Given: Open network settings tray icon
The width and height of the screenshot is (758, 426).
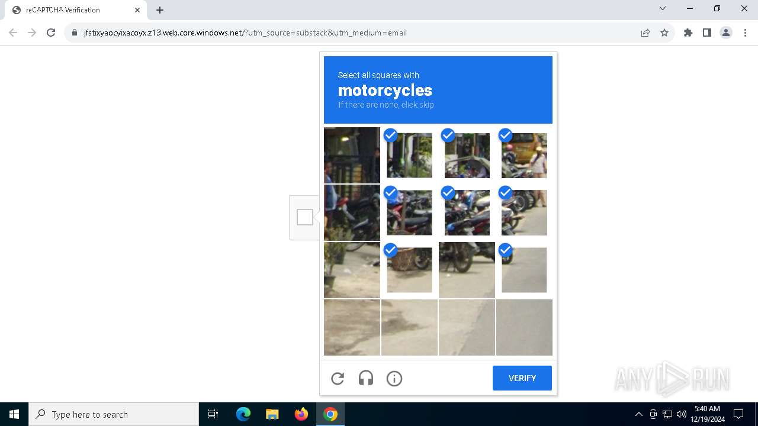Looking at the screenshot, I should tap(667, 414).
